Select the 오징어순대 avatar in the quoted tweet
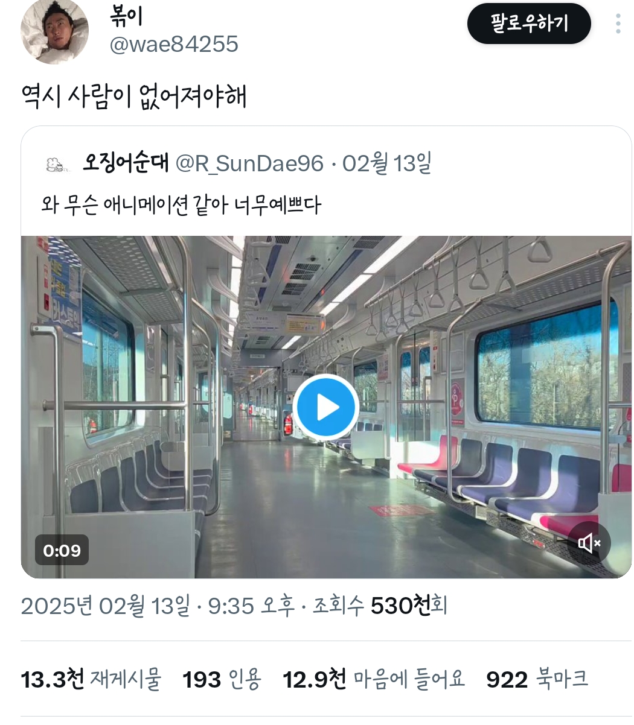Viewport: 634px width, 725px height. [56, 162]
